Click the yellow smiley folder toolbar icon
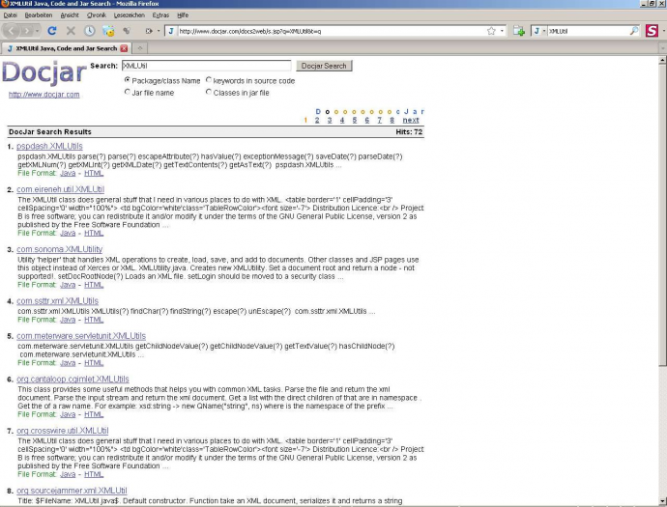 pyautogui.click(x=108, y=31)
